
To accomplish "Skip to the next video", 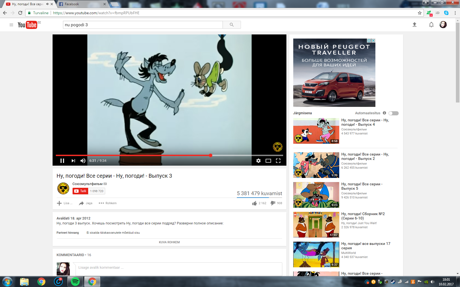I will click(73, 161).
